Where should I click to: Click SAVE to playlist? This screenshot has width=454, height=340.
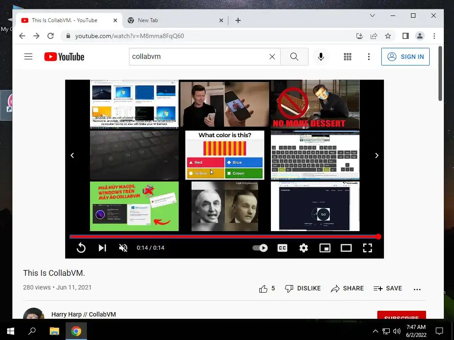click(387, 289)
